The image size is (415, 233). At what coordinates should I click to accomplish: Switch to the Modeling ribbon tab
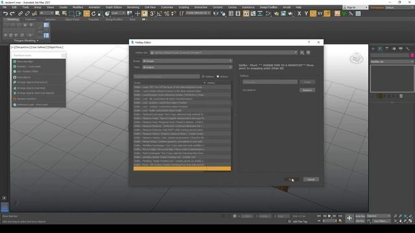tap(12, 19)
